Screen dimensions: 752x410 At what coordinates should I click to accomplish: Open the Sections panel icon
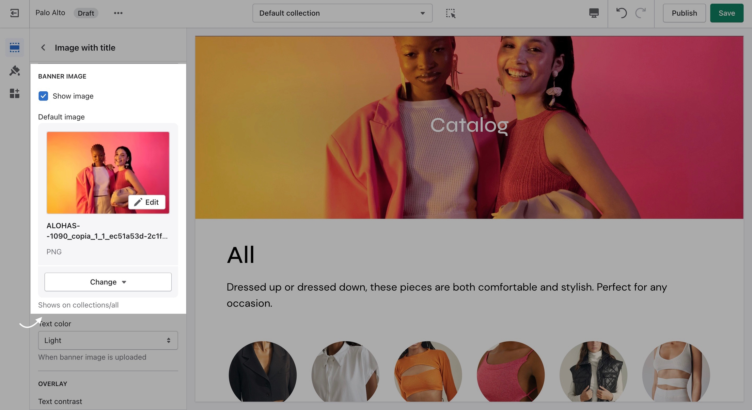point(14,48)
